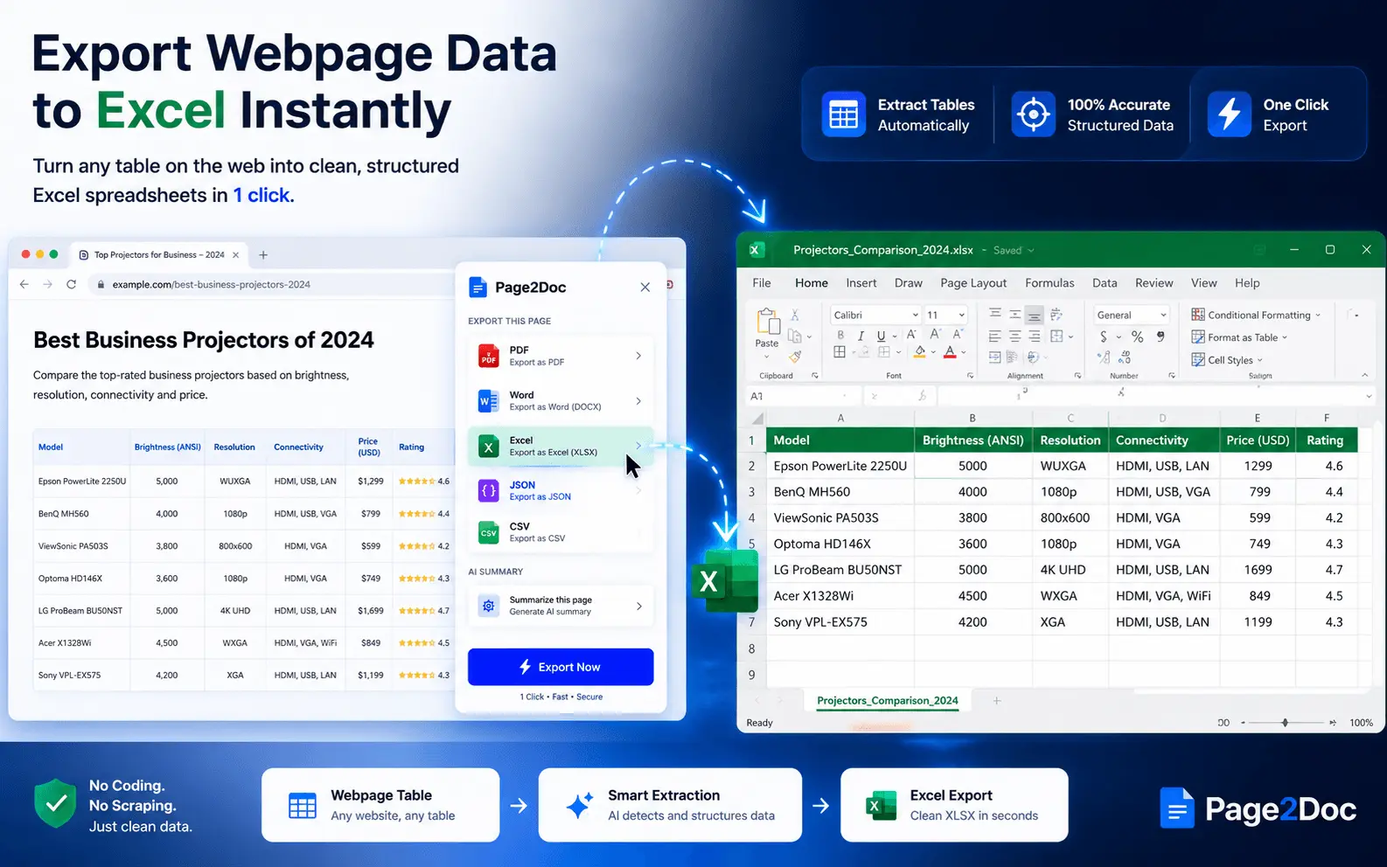Add a new sheet in Excel
This screenshot has height=867, width=1387.
click(x=996, y=701)
